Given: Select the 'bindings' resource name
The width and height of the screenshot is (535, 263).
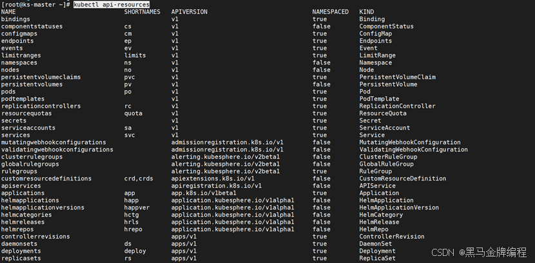Looking at the screenshot, I should (x=15, y=19).
